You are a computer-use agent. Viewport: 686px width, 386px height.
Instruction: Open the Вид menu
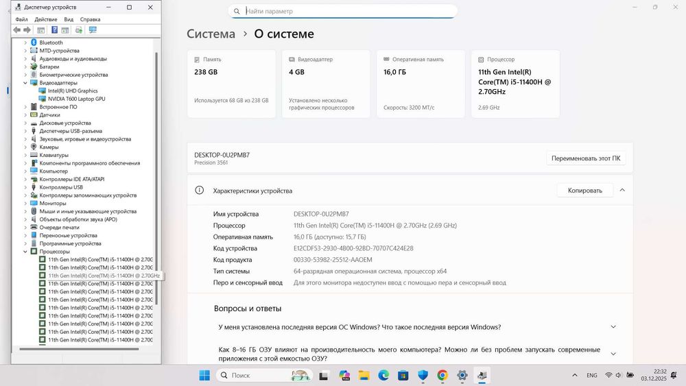tap(69, 19)
